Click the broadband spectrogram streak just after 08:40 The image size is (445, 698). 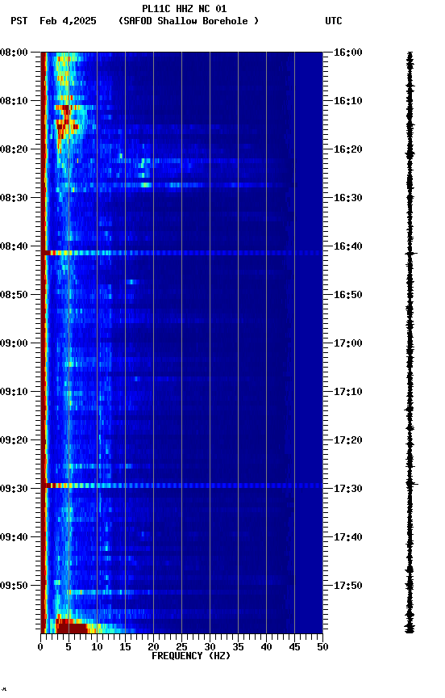point(181,253)
